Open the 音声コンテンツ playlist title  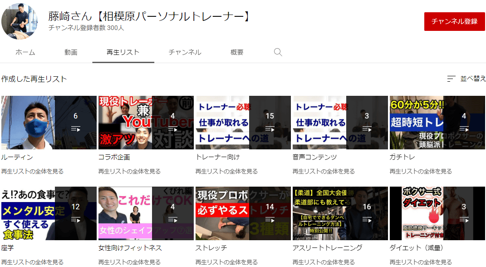click(314, 157)
